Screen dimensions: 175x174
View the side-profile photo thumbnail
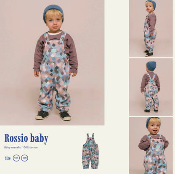pyautogui.click(x=151, y=29)
